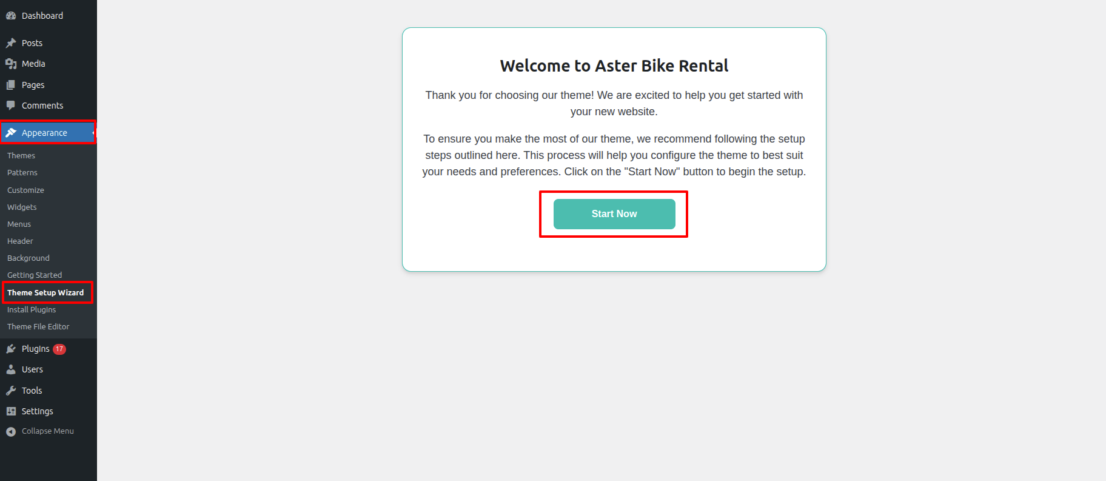The width and height of the screenshot is (1106, 481).
Task: Open the Widgets submenu page
Action: pos(22,207)
